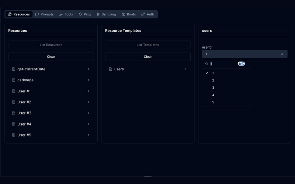Screen dimensions: 295x184
Task: Click the User #2 file icon
Action: click(x=14, y=102)
